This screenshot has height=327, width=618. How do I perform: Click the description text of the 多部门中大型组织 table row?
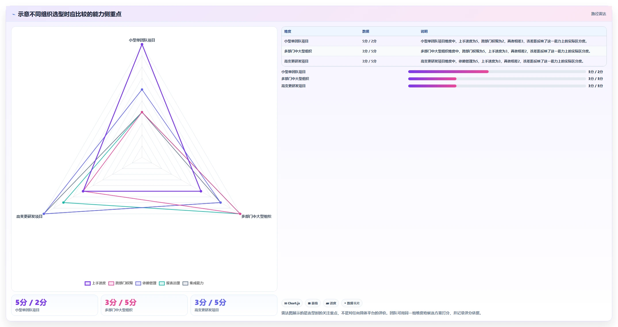pos(506,51)
